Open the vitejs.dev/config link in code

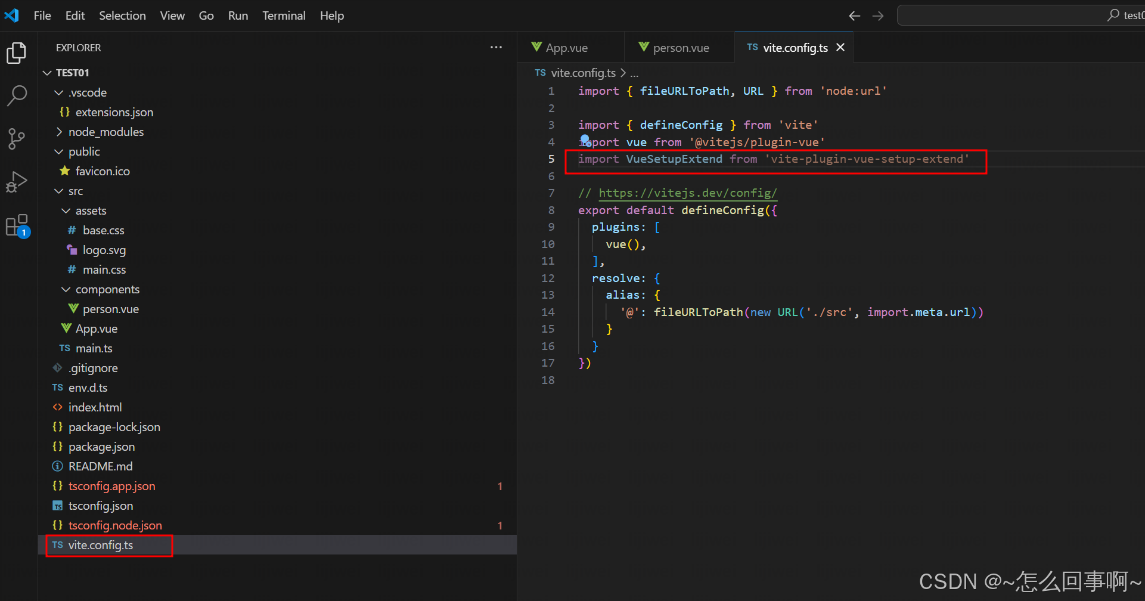tap(687, 193)
